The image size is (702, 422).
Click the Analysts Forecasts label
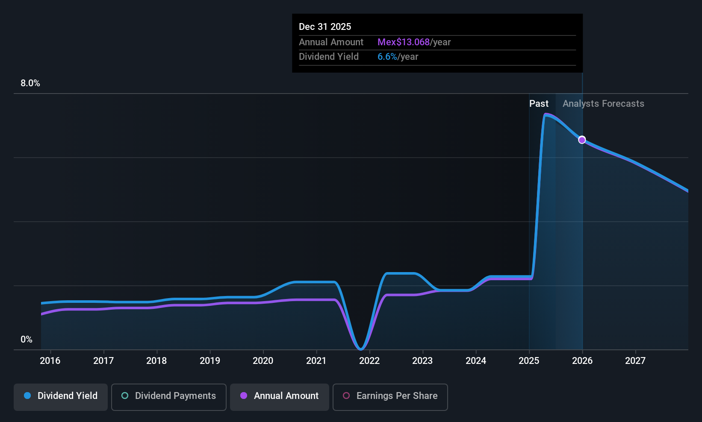coord(603,104)
